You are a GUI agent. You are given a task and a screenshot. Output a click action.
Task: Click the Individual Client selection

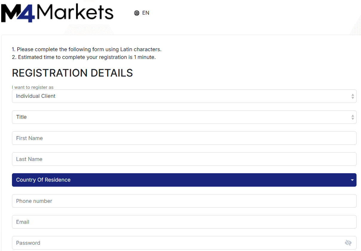[x=36, y=96]
